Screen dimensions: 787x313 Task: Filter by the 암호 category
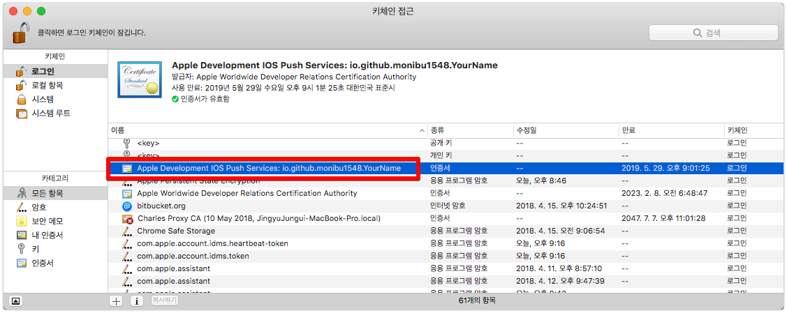point(55,207)
